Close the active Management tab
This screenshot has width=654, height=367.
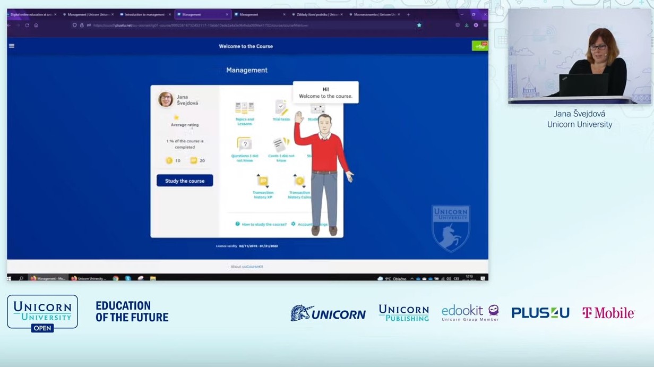[227, 14]
